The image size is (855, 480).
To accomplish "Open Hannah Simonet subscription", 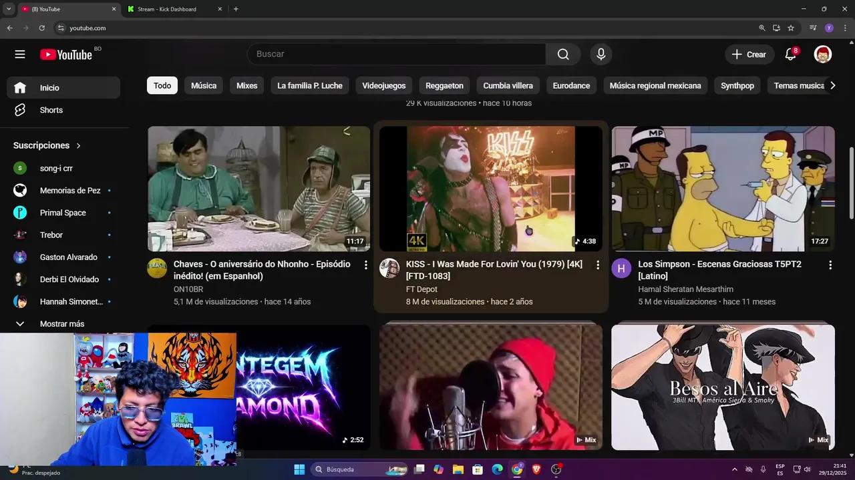I will click(x=63, y=301).
